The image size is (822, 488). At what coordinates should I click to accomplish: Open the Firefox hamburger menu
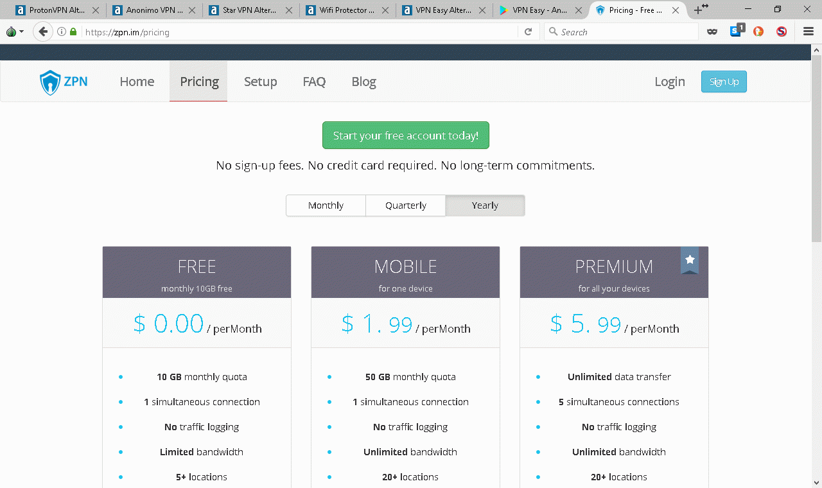(809, 31)
